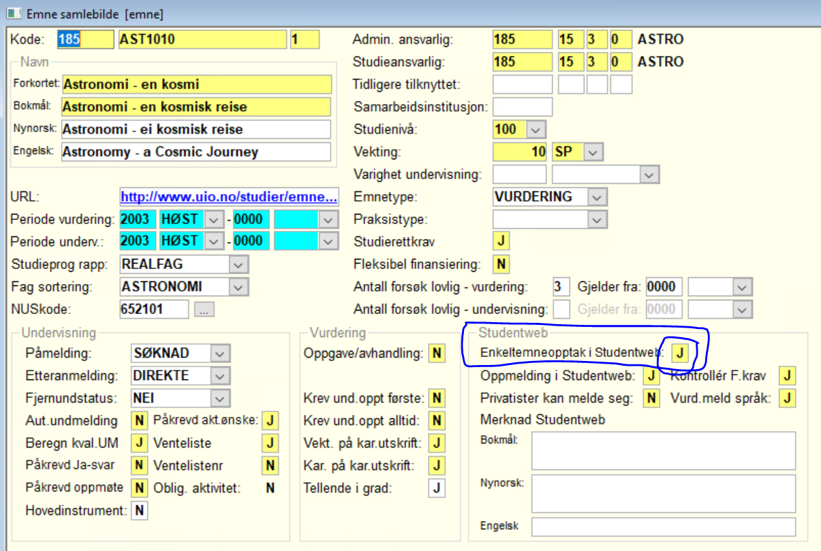This screenshot has height=551, width=821.
Task: Click Merknad Studentweb Bokmål text area
Action: coord(664,450)
